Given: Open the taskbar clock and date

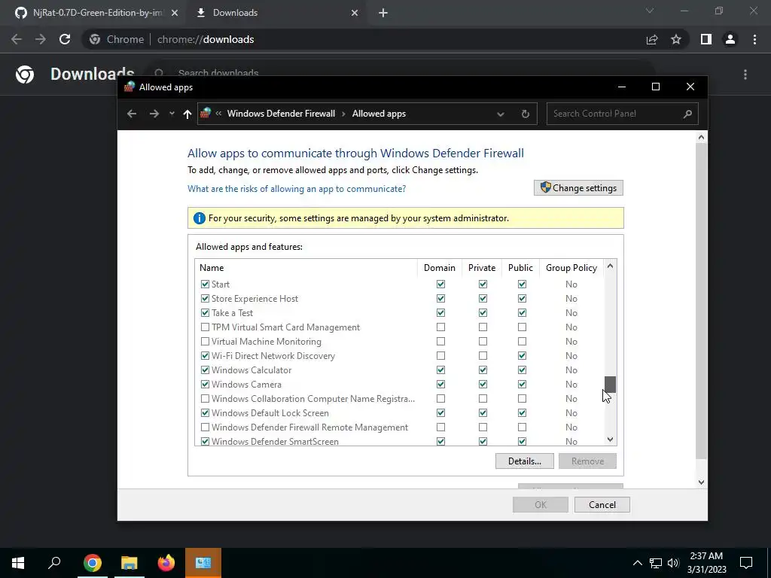Looking at the screenshot, I should tap(706, 563).
